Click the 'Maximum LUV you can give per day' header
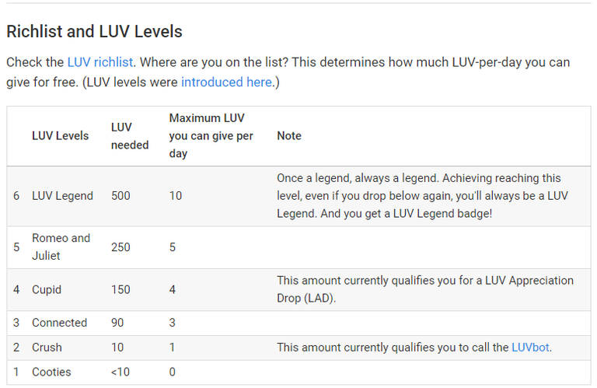 click(211, 136)
